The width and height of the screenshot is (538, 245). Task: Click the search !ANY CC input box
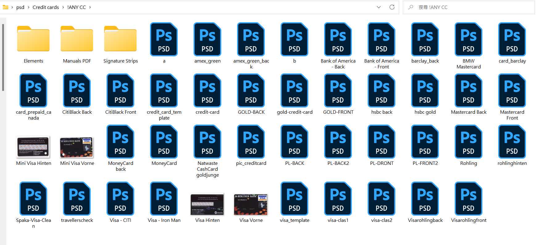point(469,7)
